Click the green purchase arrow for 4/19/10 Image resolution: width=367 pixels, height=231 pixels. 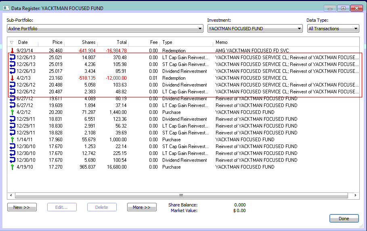pyautogui.click(x=12, y=167)
